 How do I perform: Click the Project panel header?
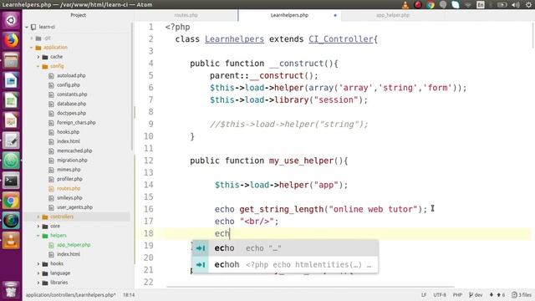tap(78, 15)
